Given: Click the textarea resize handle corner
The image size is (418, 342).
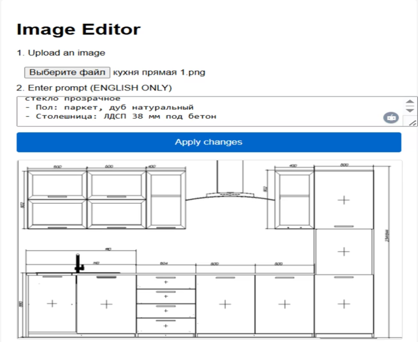Looking at the screenshot, I should [413, 122].
